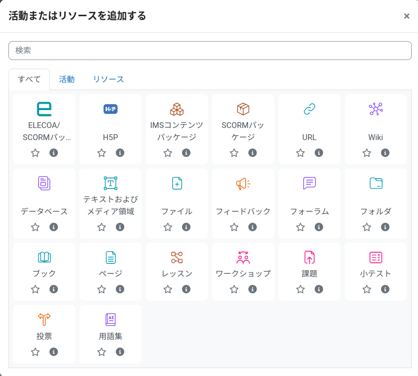The width and height of the screenshot is (418, 376).
Task: Choose the データベース activity icon
Action: click(44, 183)
